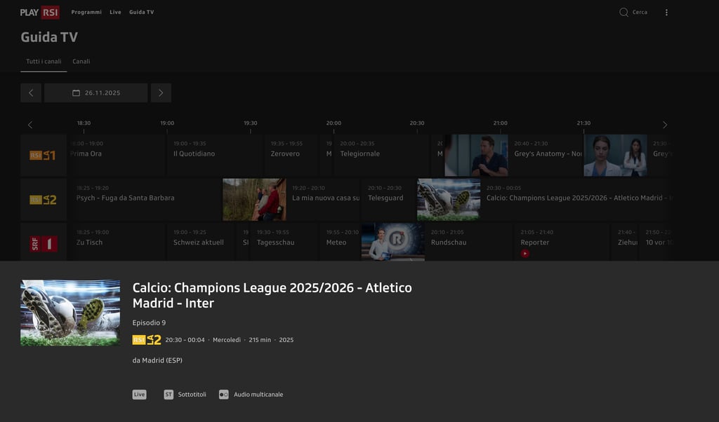Go to next day with right chevron
Image resolution: width=719 pixels, height=422 pixels.
[161, 93]
